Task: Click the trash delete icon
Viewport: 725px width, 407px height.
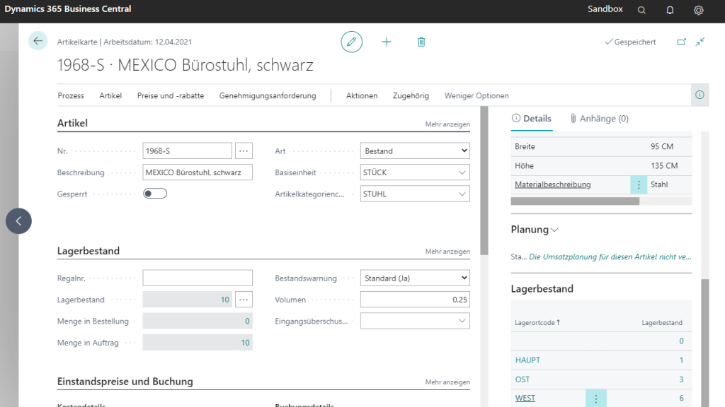Action: [421, 42]
